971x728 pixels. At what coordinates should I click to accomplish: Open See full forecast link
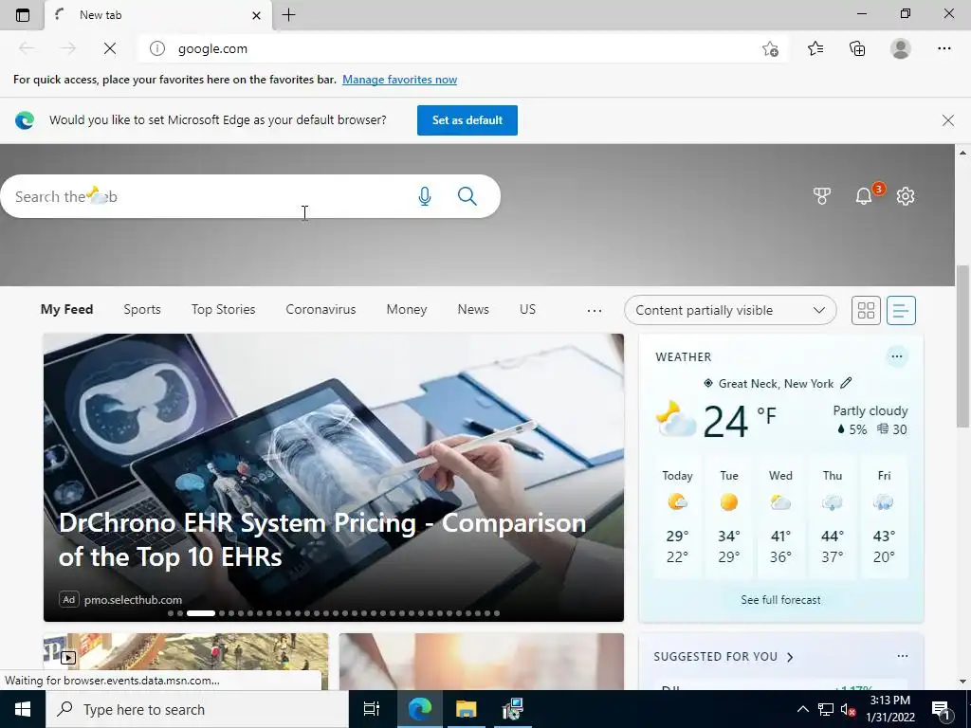pyautogui.click(x=780, y=599)
